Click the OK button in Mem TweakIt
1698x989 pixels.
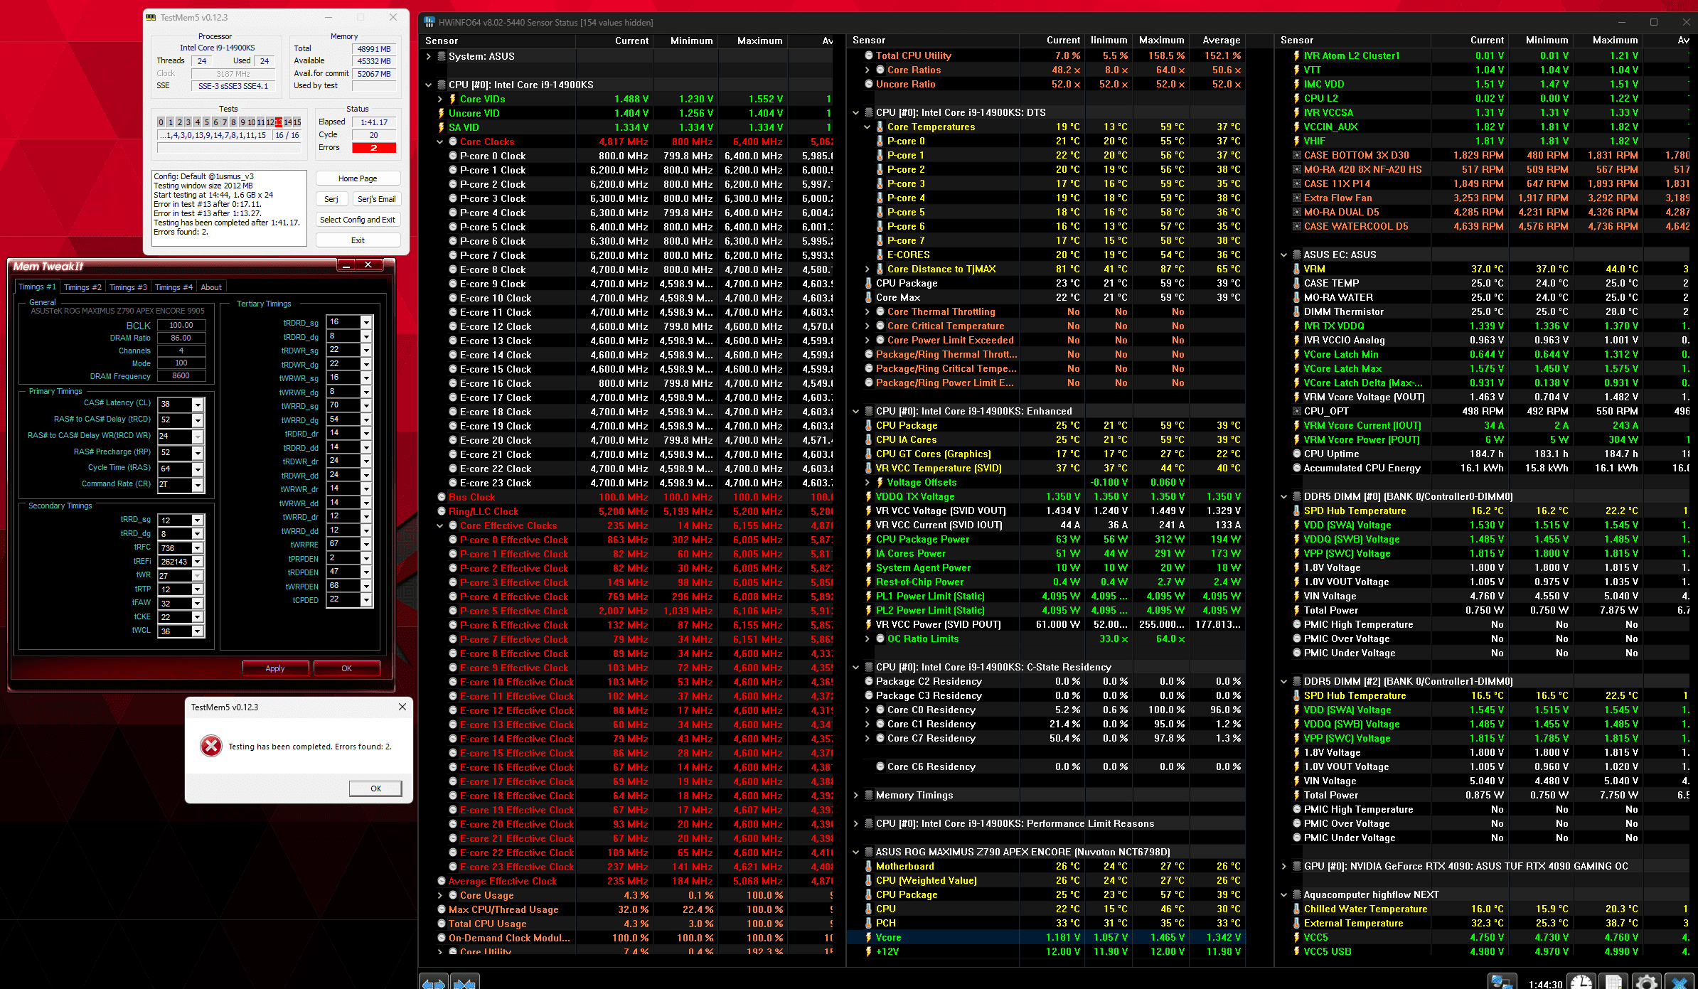[x=346, y=668]
